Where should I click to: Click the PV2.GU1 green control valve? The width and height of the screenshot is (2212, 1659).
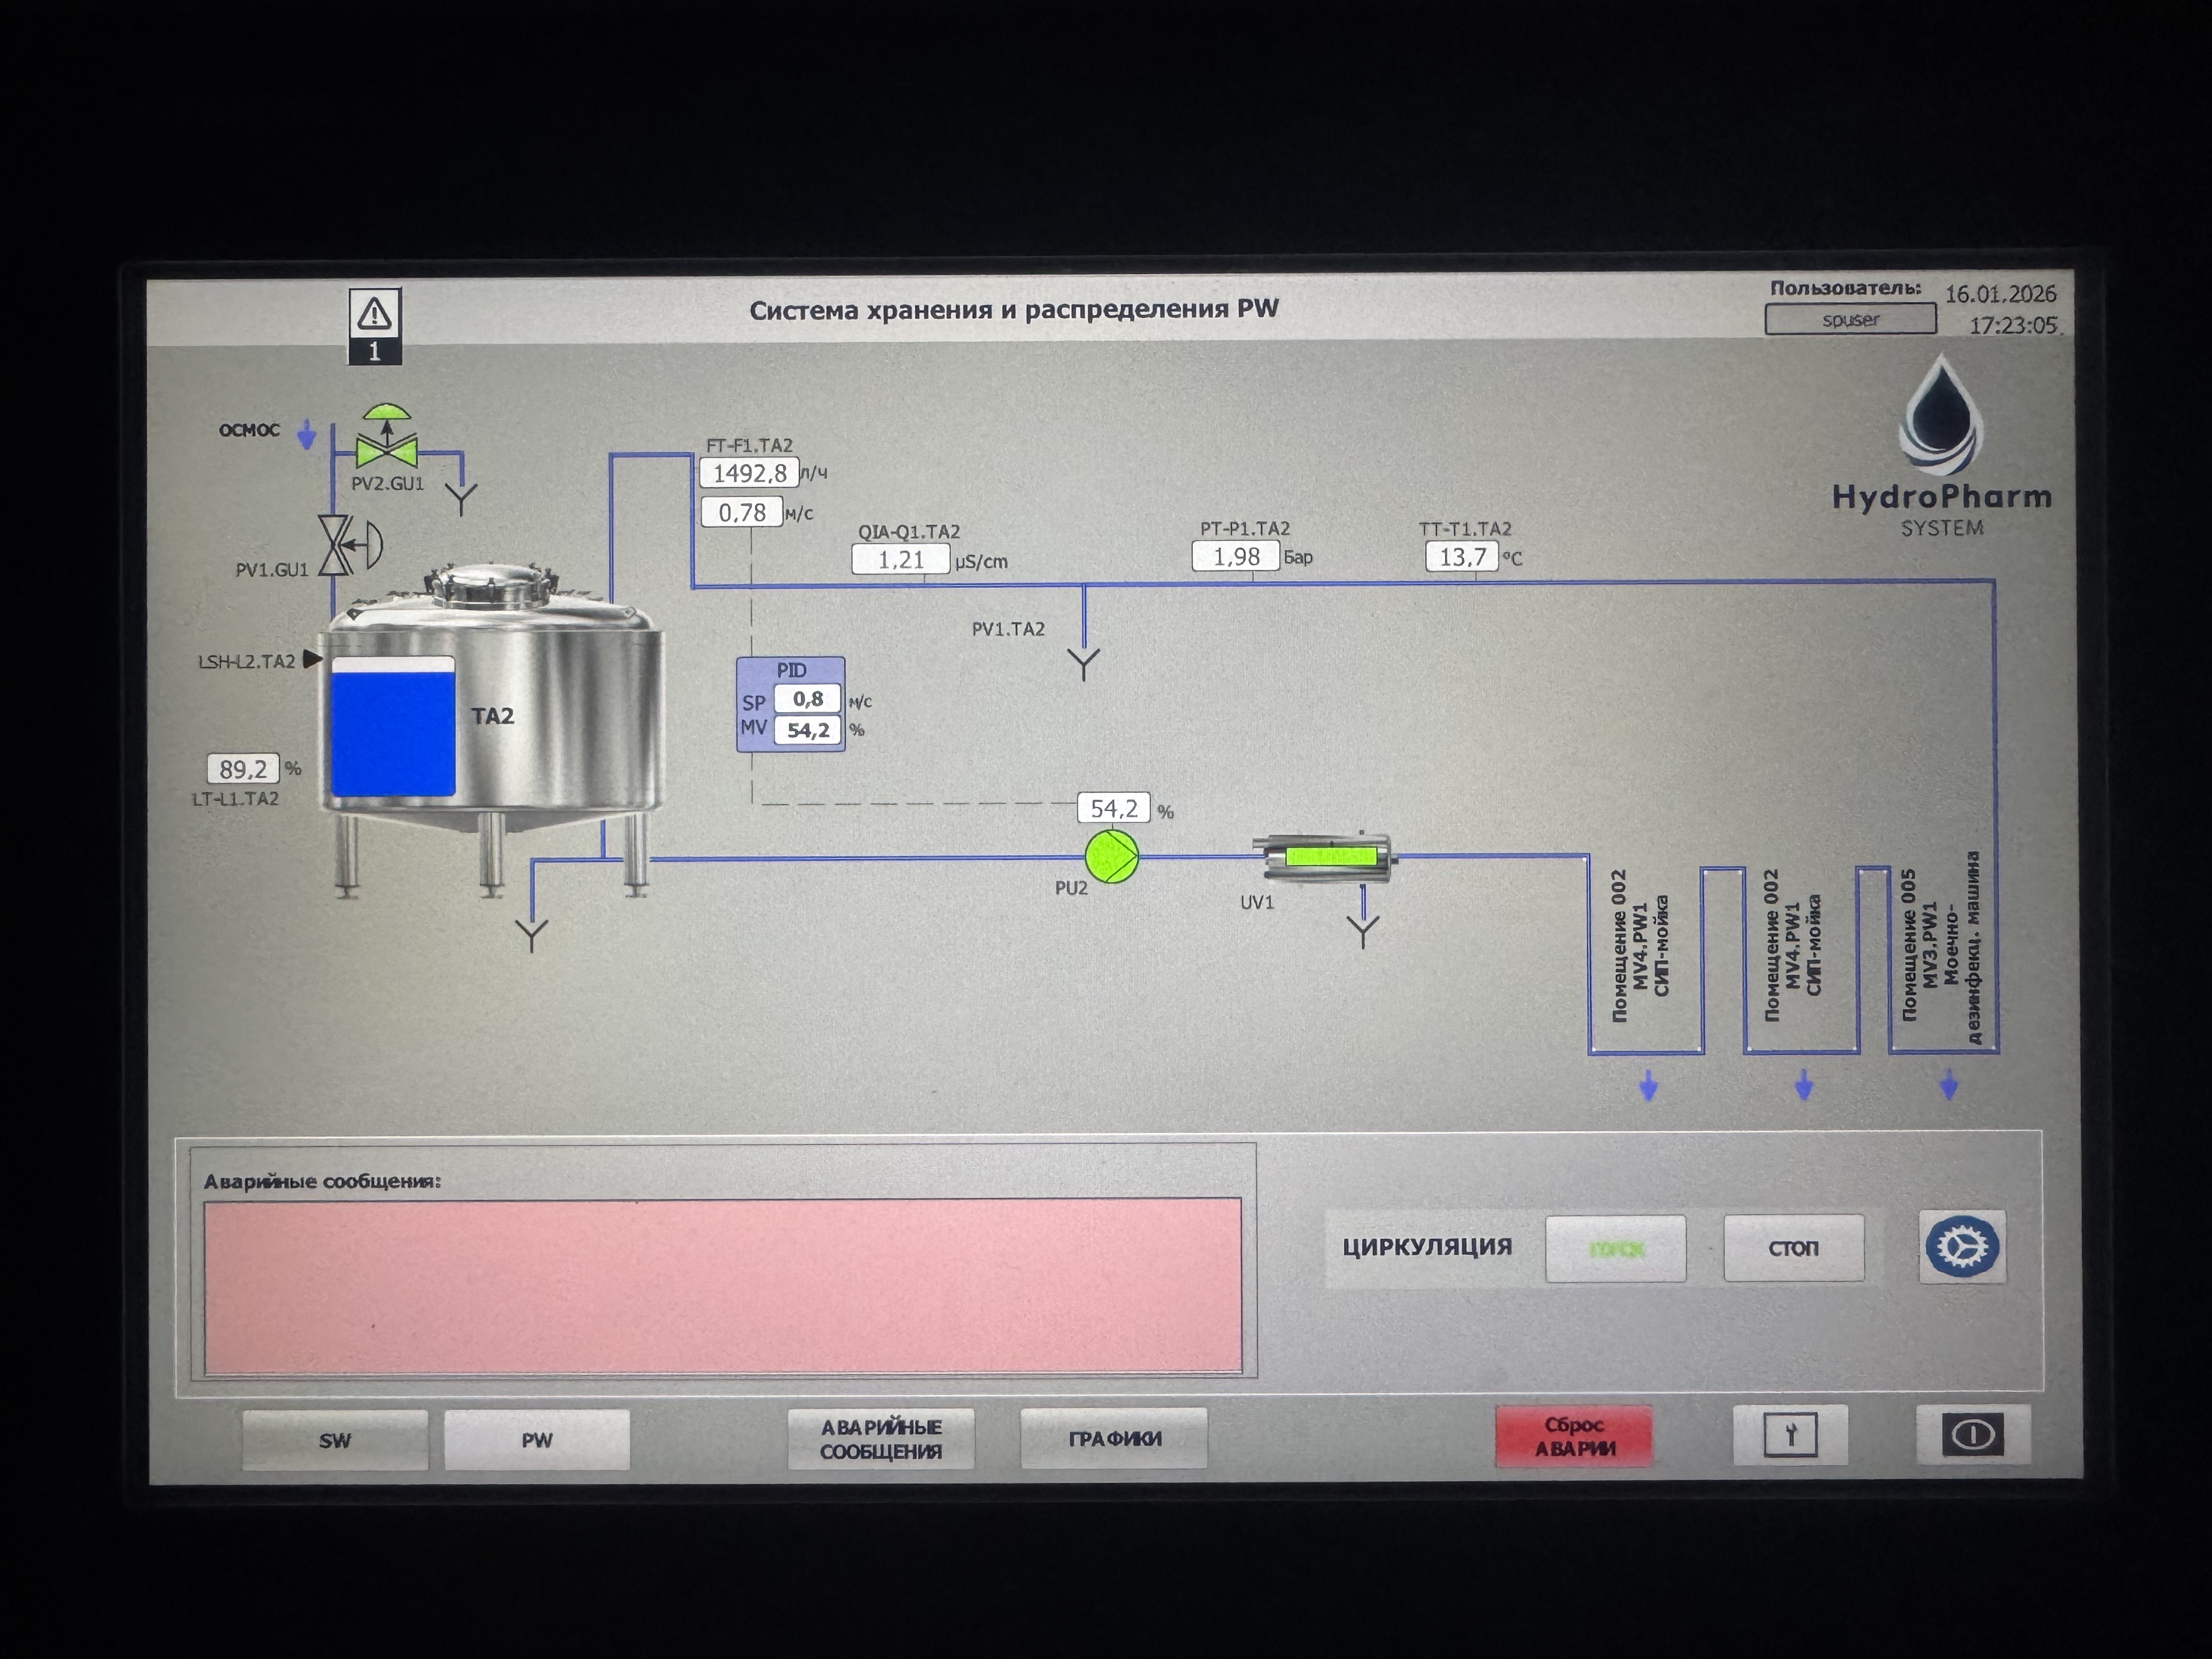[x=387, y=438]
